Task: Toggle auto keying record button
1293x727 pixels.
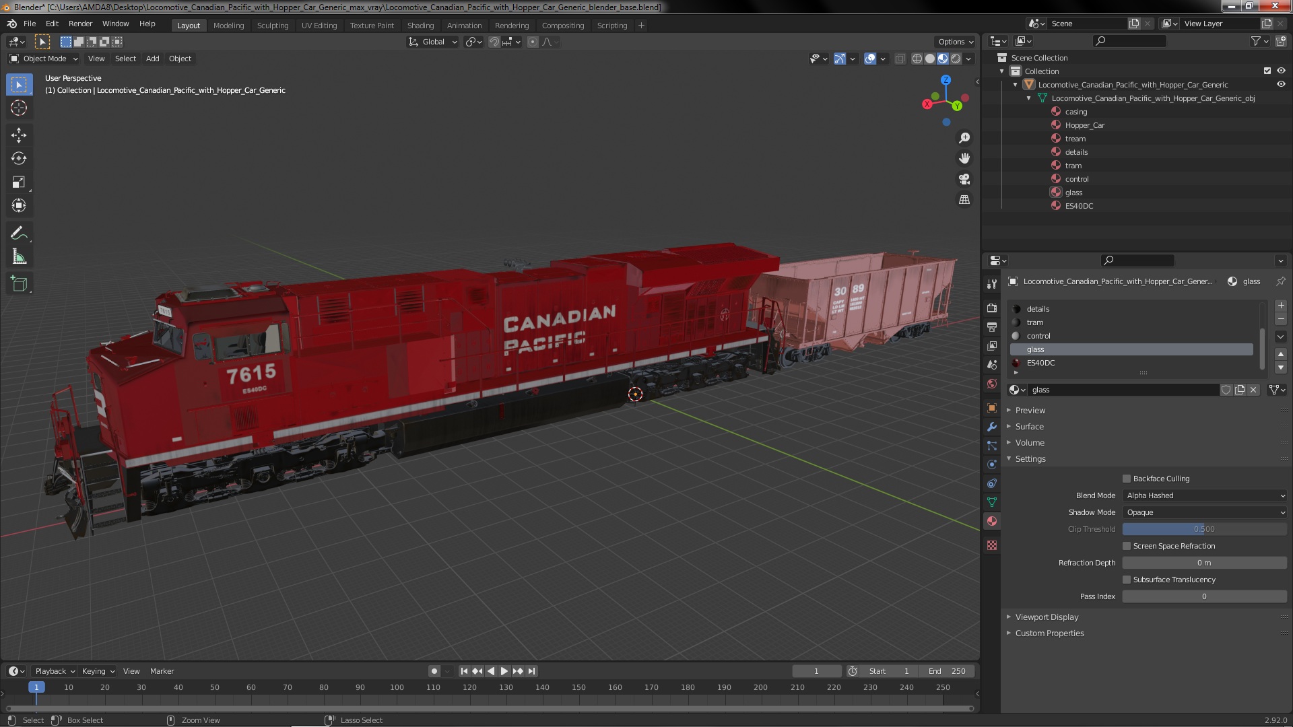Action: click(434, 671)
